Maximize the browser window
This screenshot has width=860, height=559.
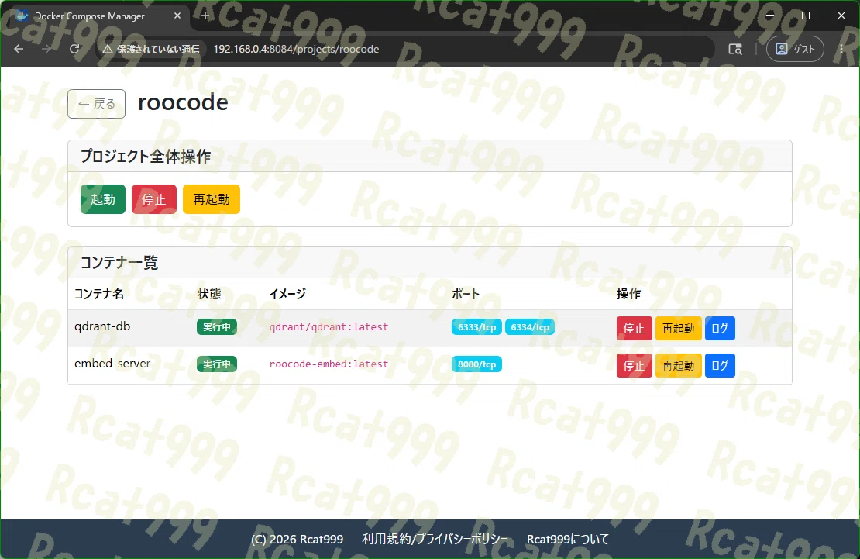coord(806,16)
